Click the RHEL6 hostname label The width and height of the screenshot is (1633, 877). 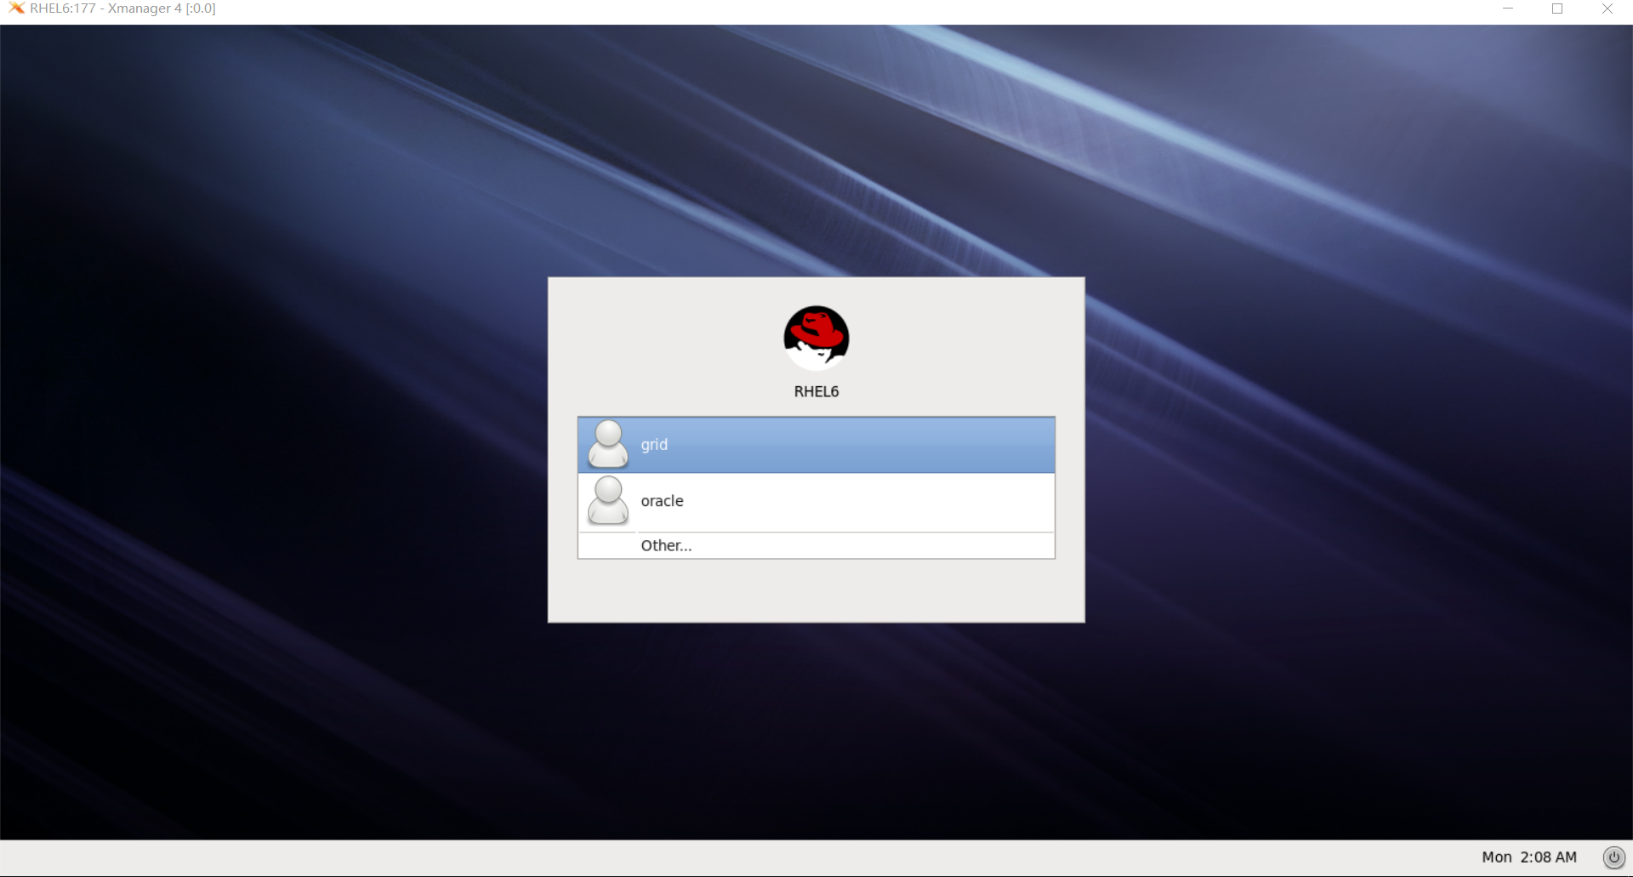(x=816, y=391)
